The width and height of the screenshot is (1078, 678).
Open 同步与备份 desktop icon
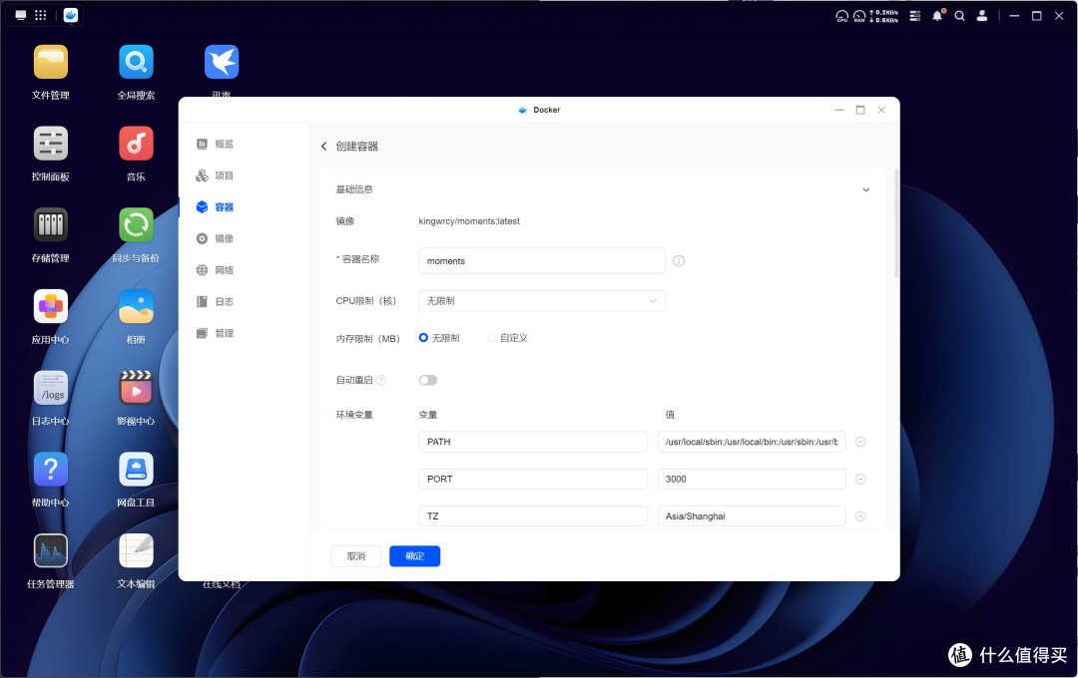click(136, 224)
